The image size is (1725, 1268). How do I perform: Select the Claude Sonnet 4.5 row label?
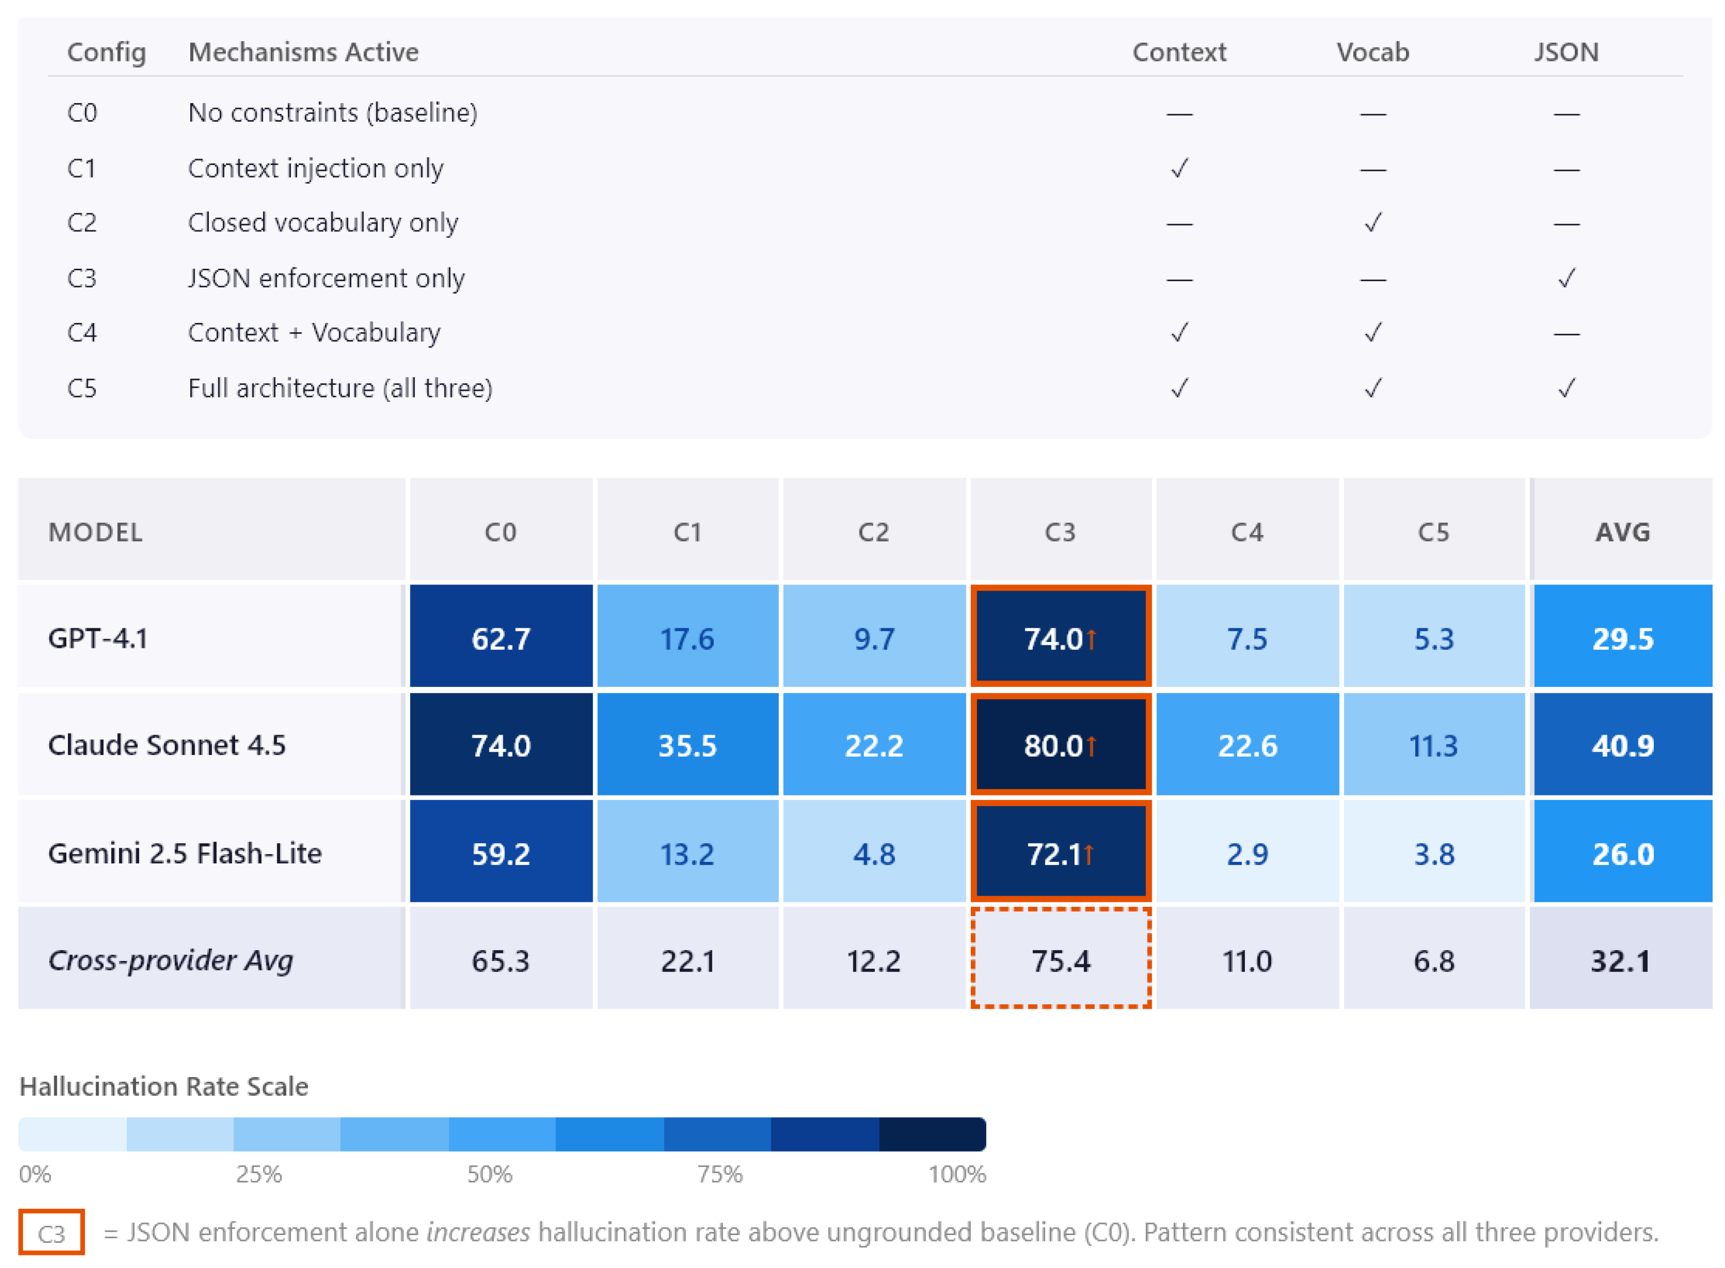coord(167,744)
